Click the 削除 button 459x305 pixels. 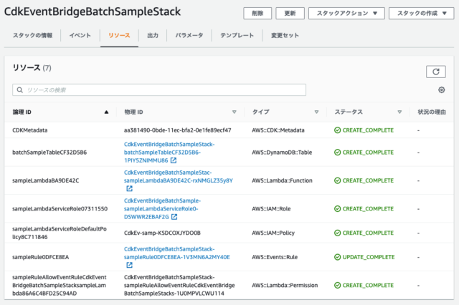[257, 14]
